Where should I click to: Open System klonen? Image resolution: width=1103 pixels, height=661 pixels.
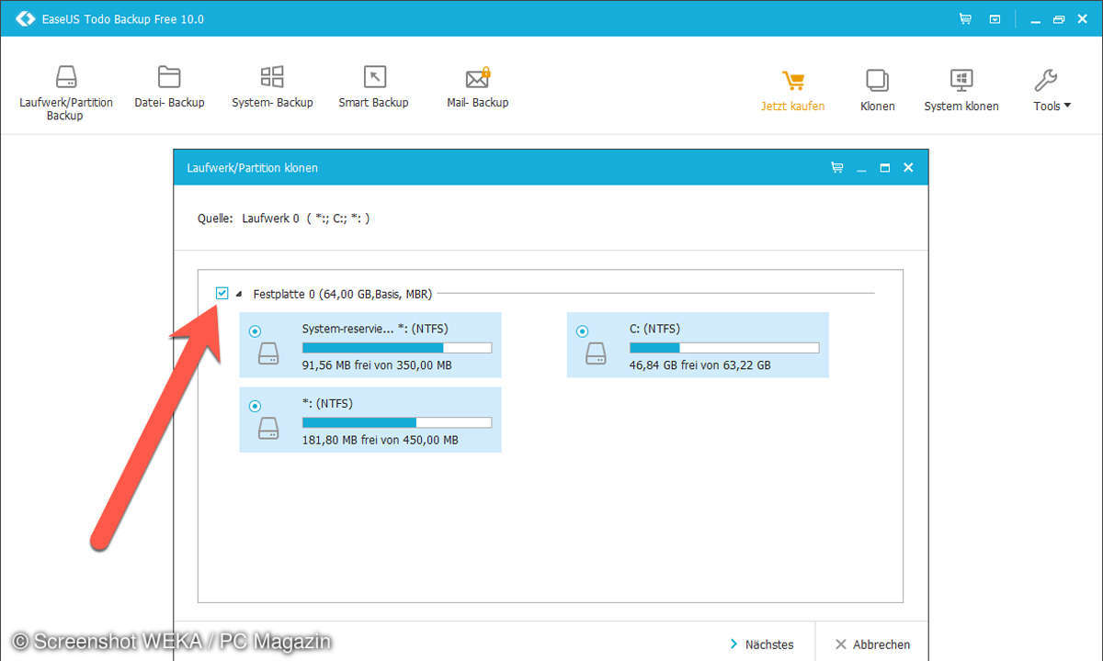click(x=961, y=91)
